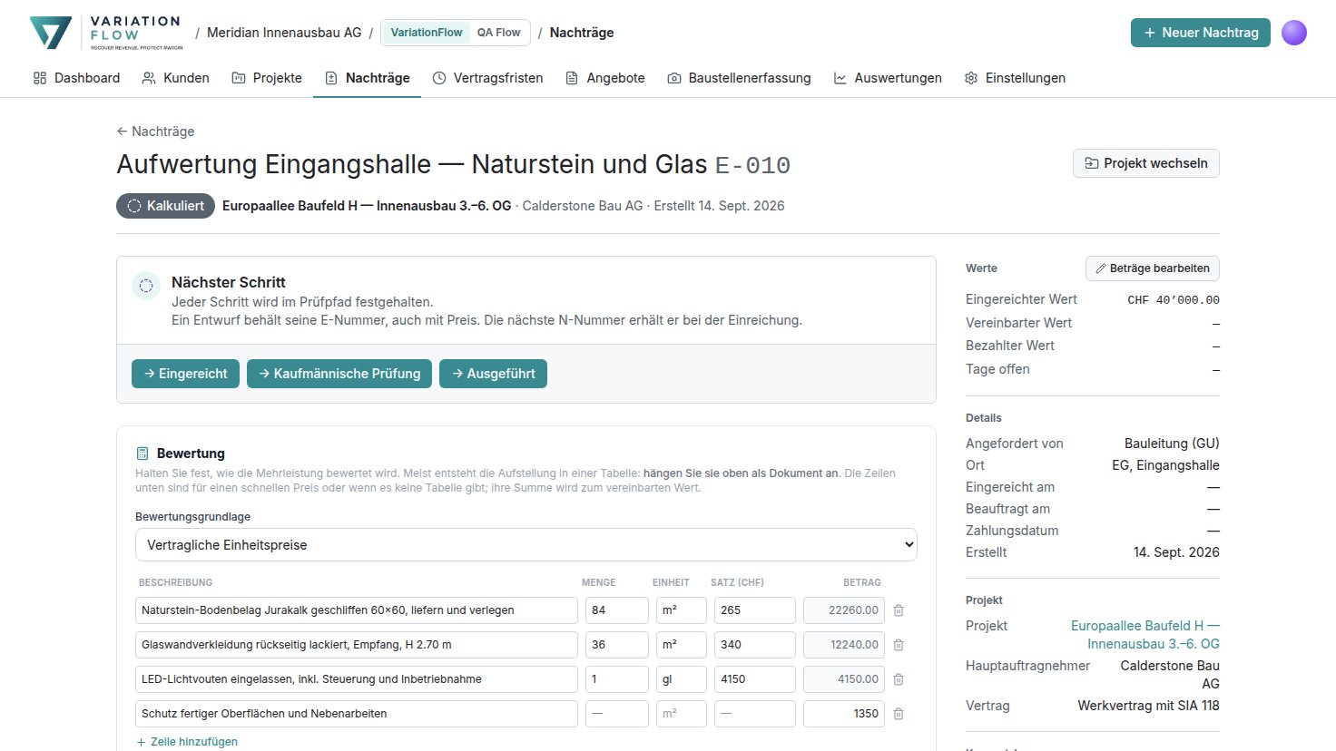The height and width of the screenshot is (751, 1336).
Task: Go to the Kunden tab
Action: point(176,78)
